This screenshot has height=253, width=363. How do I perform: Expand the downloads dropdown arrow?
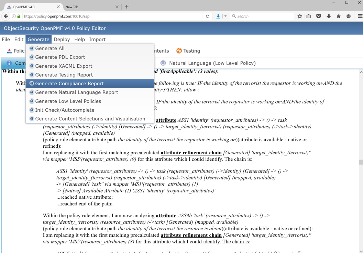pos(225,16)
